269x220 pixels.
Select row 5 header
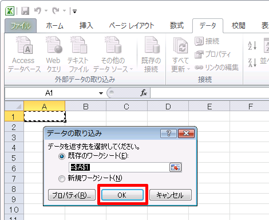coord(14,158)
